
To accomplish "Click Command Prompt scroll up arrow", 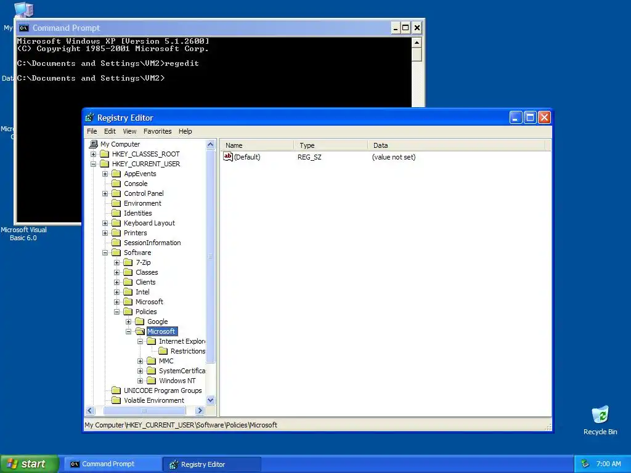I will click(417, 42).
